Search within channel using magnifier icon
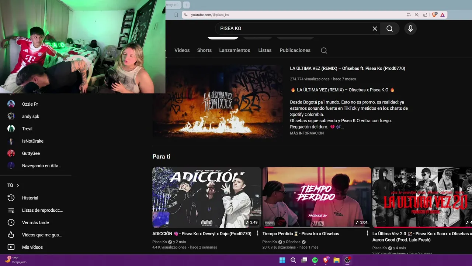 pos(324,51)
